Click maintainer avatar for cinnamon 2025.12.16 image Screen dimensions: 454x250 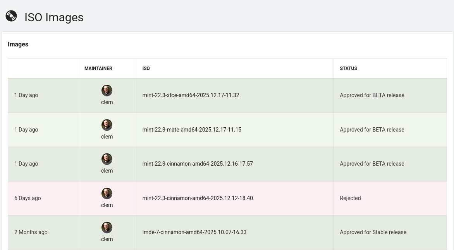107,159
